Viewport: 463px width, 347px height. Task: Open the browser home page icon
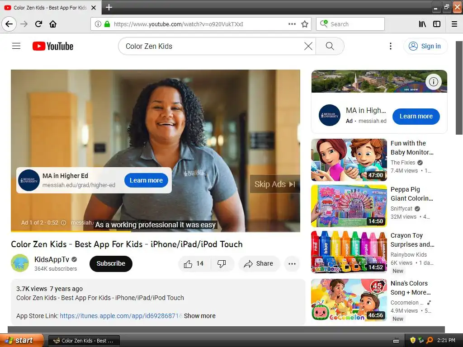(x=53, y=24)
